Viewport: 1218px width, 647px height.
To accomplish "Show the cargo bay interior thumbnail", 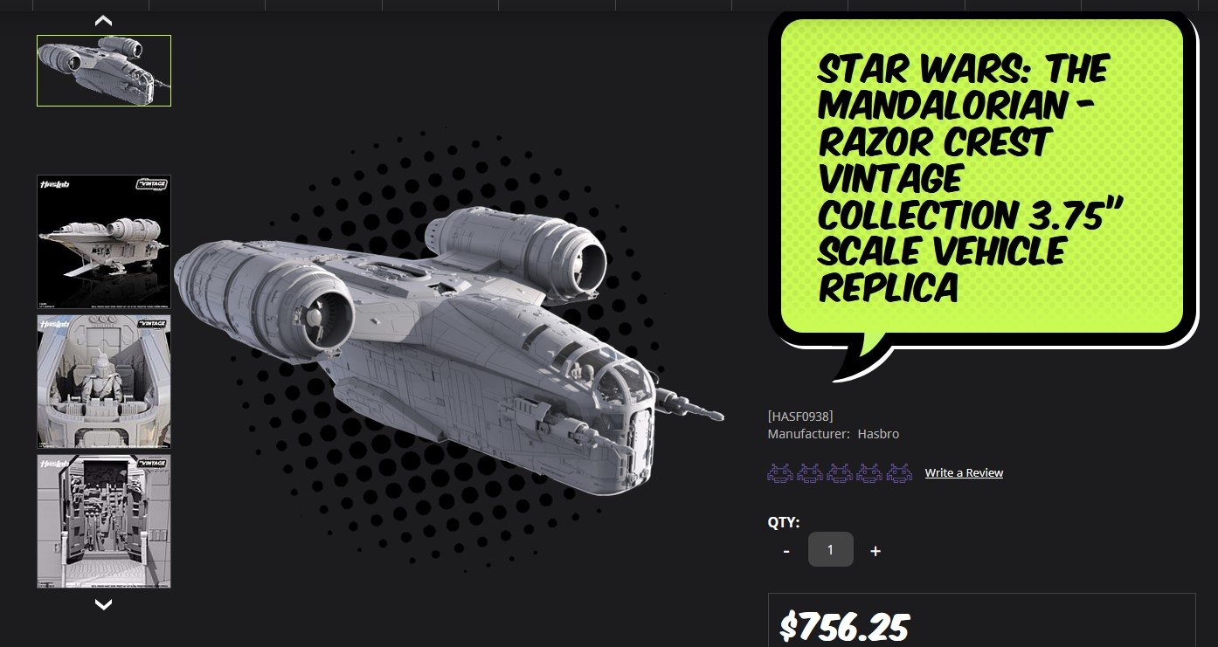I will 104,521.
